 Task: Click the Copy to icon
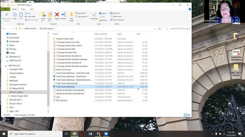click(x=50, y=15)
